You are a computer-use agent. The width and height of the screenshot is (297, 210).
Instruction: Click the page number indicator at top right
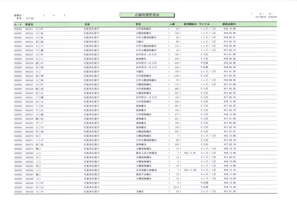274,13
